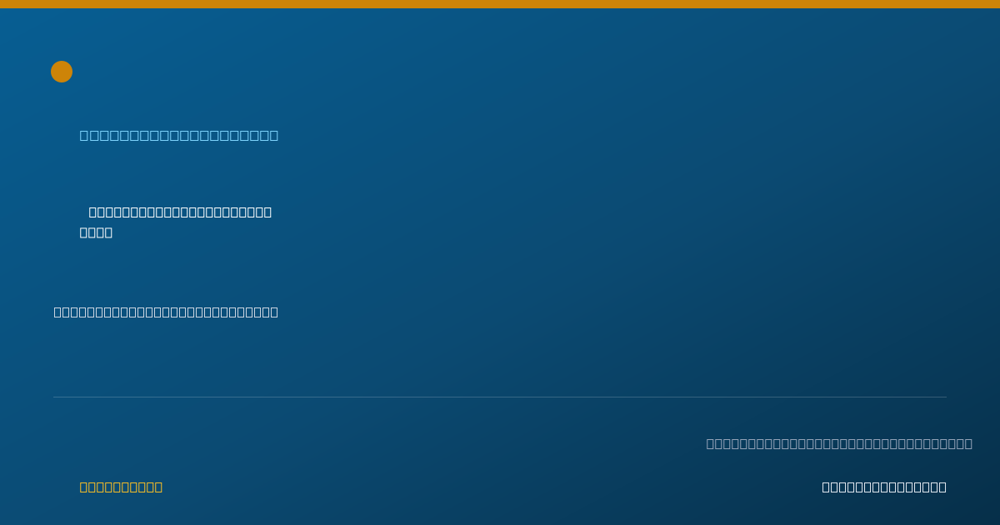Click the right end of the divider line
This screenshot has height=525, width=1000.
946,397
